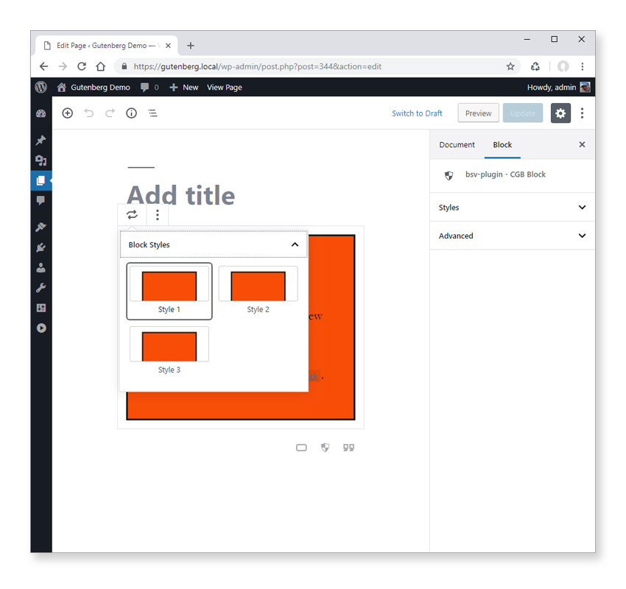Viewport: 626px width, 589px height.
Task: Go to the browser home page
Action: (101, 67)
